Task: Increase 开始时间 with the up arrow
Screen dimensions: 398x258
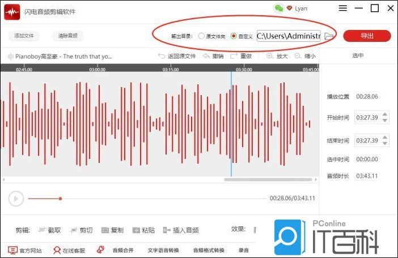Action: click(385, 114)
